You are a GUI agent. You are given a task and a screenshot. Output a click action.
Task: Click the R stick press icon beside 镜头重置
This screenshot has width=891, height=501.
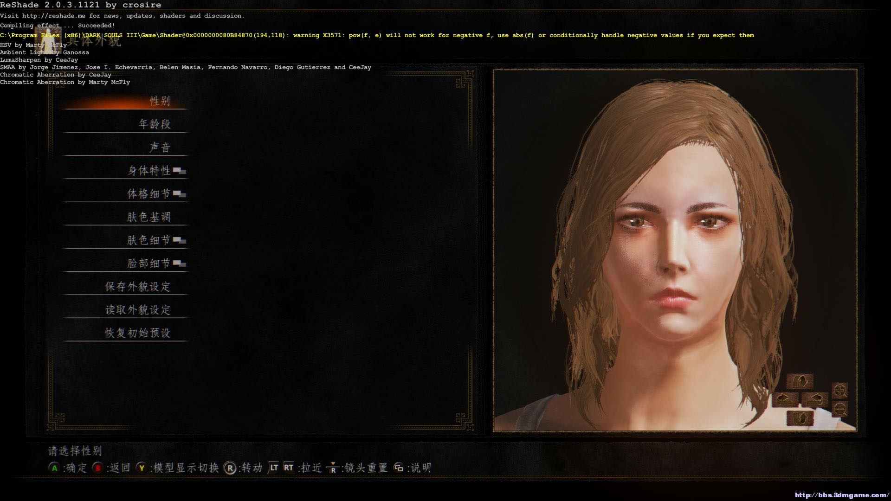(332, 468)
